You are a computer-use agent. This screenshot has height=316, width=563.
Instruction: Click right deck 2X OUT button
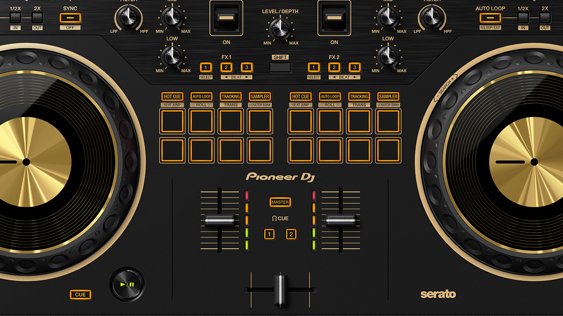(545, 17)
